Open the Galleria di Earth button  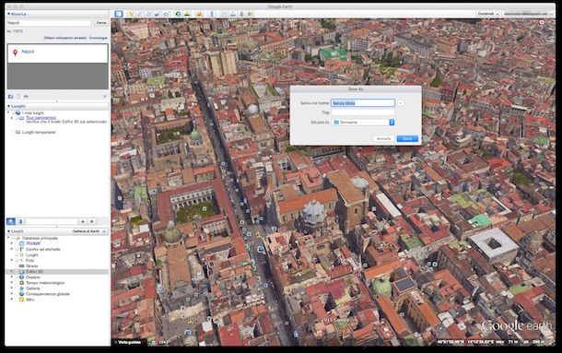point(89,231)
